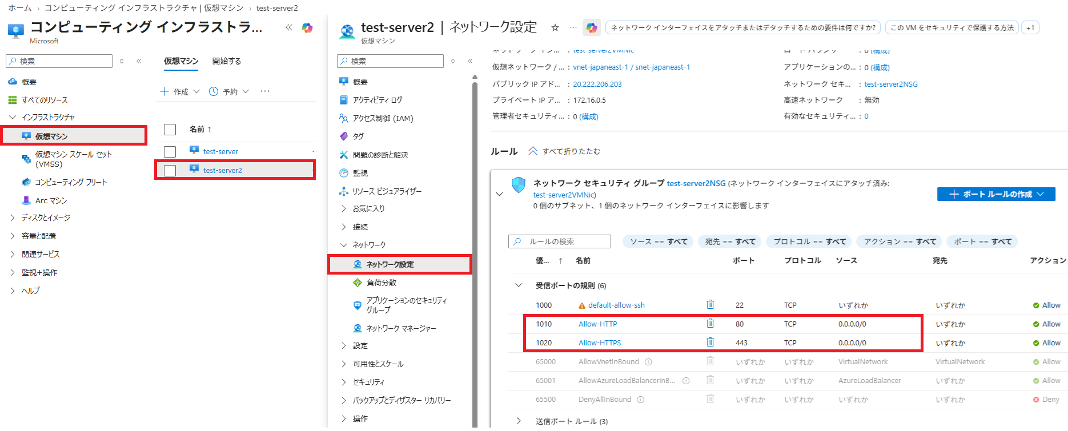Viewport: 1068px width, 431px height.
Task: Open vnet-japaneast-1 / snet-japaneast-1 link
Action: coord(632,67)
